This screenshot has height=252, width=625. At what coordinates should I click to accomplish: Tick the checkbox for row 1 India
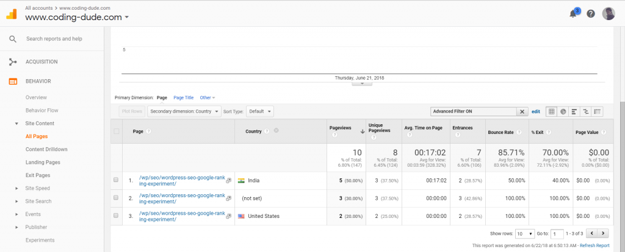tap(116, 180)
